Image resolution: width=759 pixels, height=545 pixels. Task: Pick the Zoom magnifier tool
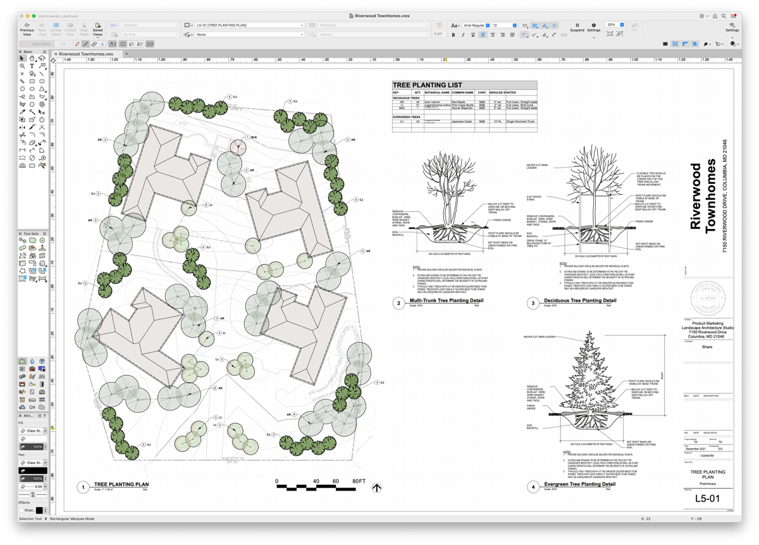(22, 67)
